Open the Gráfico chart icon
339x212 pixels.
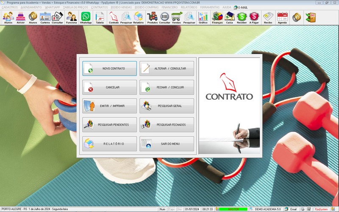(203, 17)
